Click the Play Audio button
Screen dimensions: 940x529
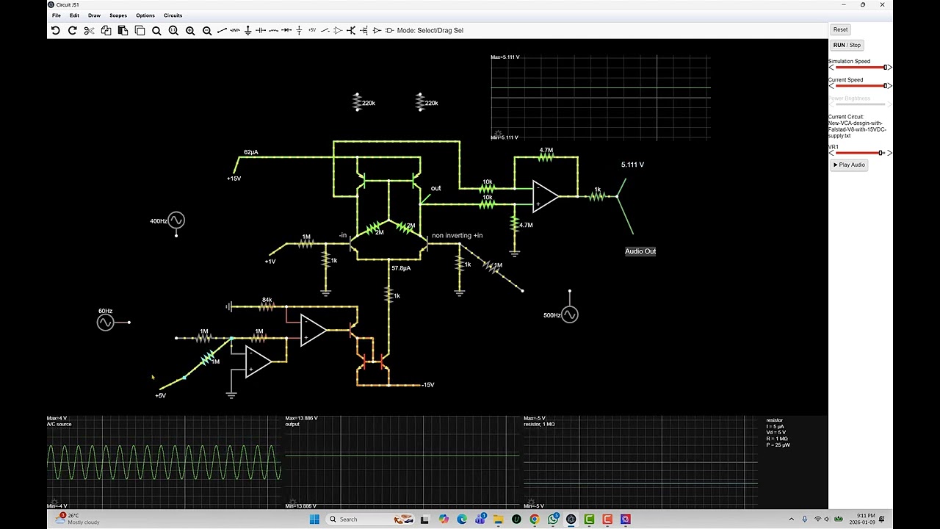(x=850, y=165)
